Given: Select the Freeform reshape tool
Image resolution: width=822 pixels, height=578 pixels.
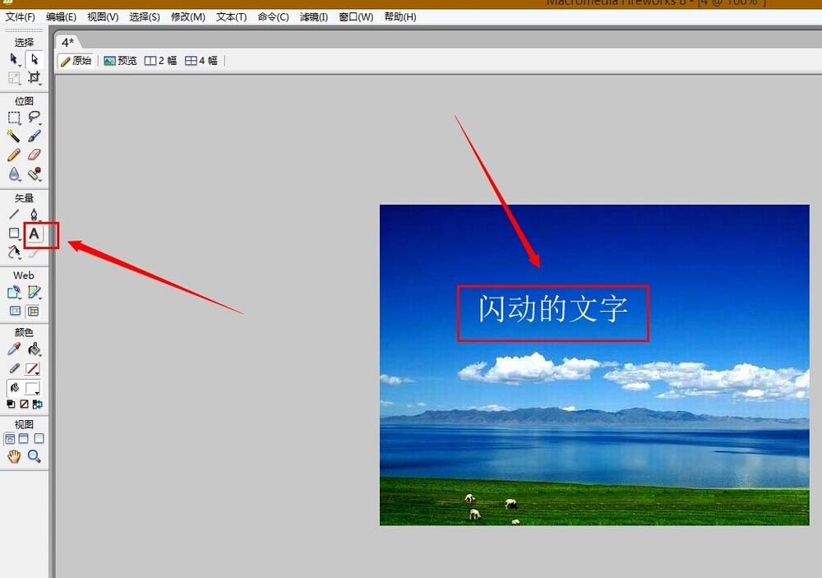Looking at the screenshot, I should [x=14, y=252].
